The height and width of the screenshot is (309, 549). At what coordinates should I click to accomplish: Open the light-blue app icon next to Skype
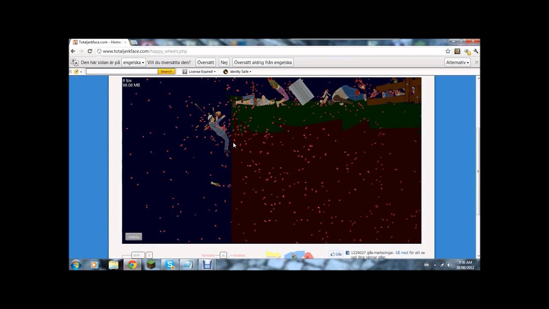coord(188,265)
